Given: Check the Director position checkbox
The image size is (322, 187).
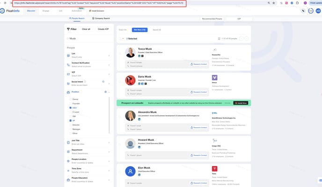Looking at the screenshot, I should (x=70, y=125).
